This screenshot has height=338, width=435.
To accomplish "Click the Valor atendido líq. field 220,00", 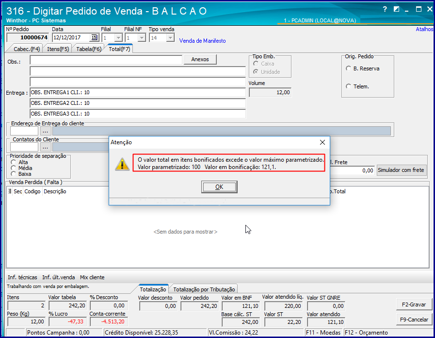I will click(283, 306).
